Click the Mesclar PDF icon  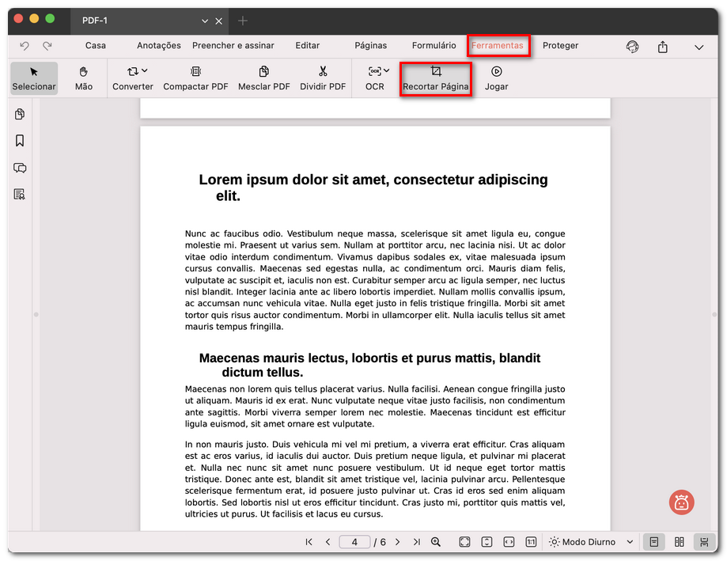click(x=263, y=78)
